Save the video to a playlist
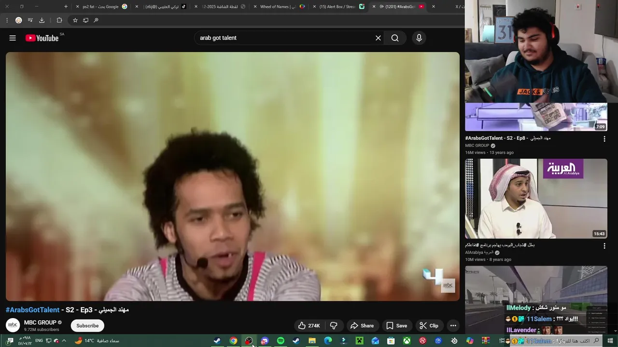This screenshot has height=347, width=618. pyautogui.click(x=396, y=326)
